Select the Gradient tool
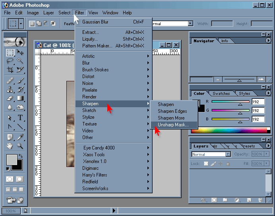The image size is (275, 216). coord(20,98)
